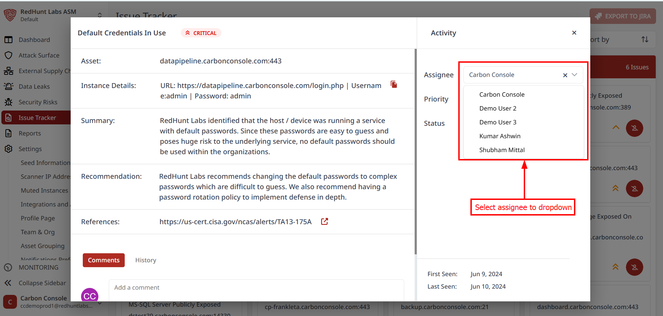Click the Dashboard layout icon
Screen dimensions: 663x316
pyautogui.click(x=9, y=40)
